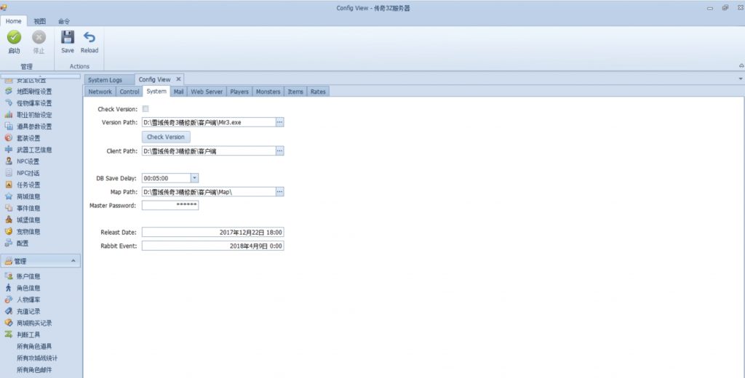Click the green 启动 start icon
Image resolution: width=745 pixels, height=378 pixels.
[14, 38]
